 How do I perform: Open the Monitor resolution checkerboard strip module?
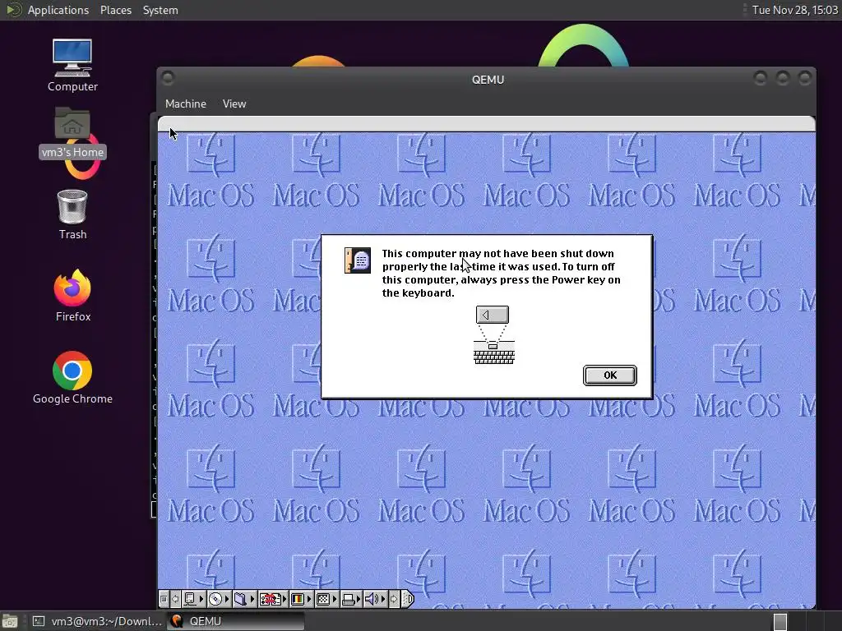click(x=327, y=599)
